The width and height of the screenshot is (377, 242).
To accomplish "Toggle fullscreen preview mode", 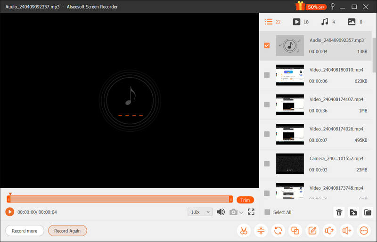I will 251,212.
